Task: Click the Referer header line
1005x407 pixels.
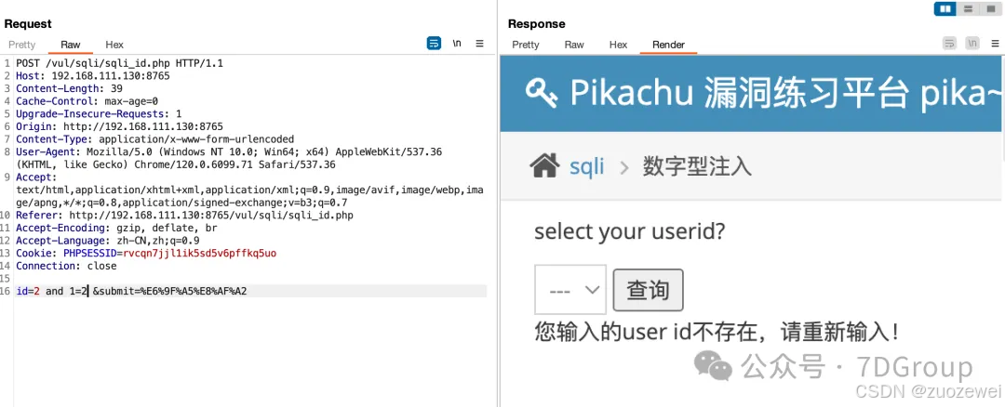Action: pyautogui.click(x=184, y=215)
